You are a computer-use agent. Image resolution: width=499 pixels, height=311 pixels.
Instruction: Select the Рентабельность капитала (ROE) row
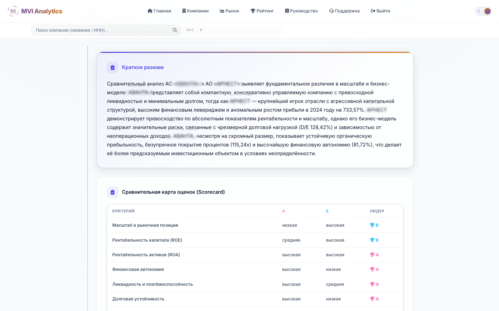point(255,240)
